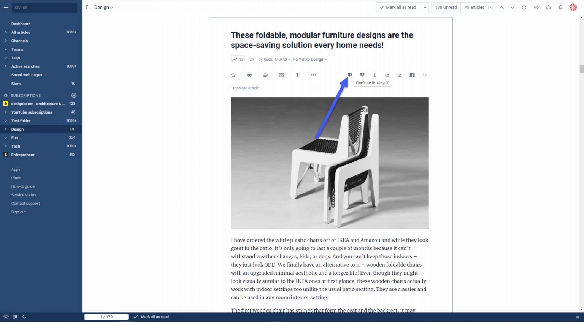
Task: Email this article via envelope icon
Action: coord(281,75)
